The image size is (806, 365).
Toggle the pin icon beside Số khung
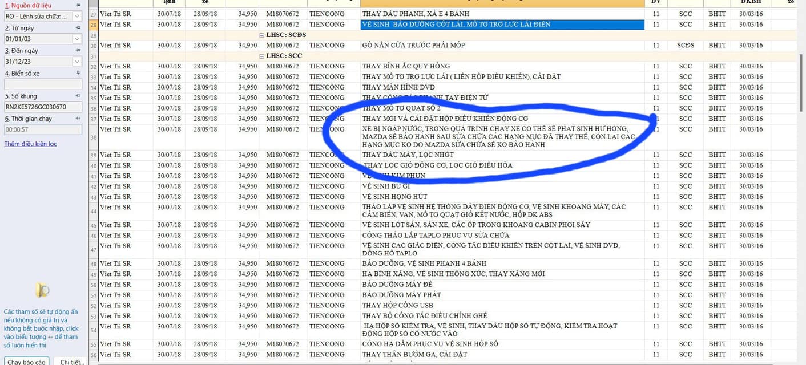pos(78,96)
